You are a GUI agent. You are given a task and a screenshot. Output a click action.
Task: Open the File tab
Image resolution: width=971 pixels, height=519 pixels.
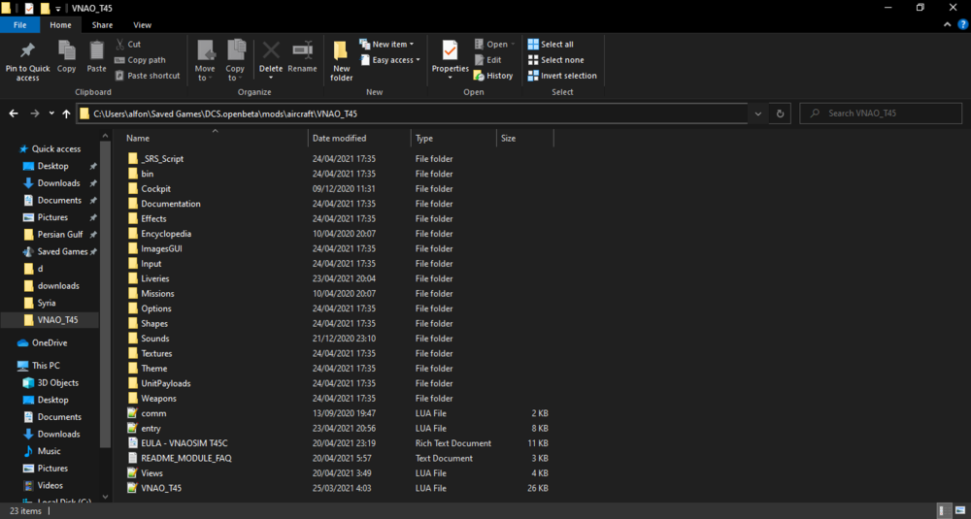pyautogui.click(x=19, y=25)
